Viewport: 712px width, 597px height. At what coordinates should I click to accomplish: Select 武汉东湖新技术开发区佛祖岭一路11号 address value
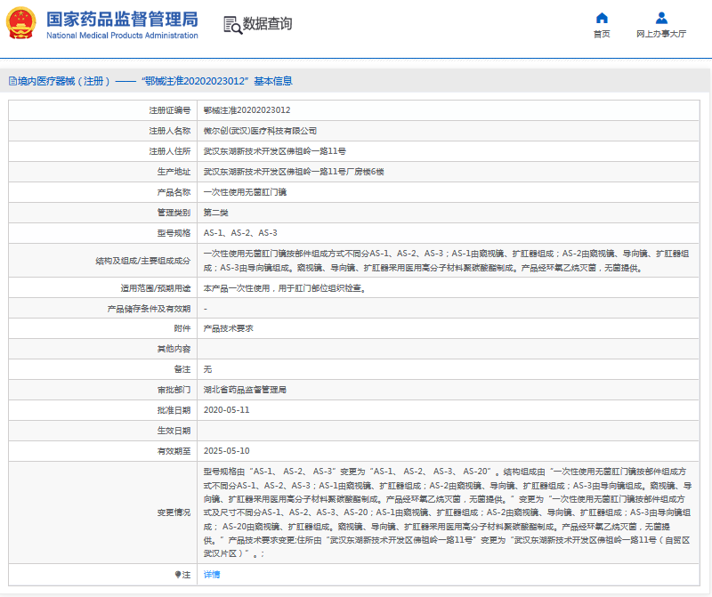coord(275,151)
